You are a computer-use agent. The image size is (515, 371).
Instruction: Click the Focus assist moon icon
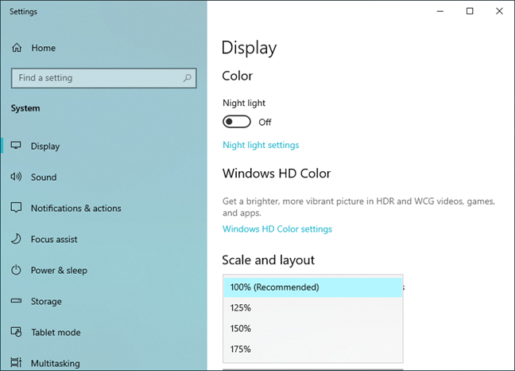pyautogui.click(x=16, y=239)
